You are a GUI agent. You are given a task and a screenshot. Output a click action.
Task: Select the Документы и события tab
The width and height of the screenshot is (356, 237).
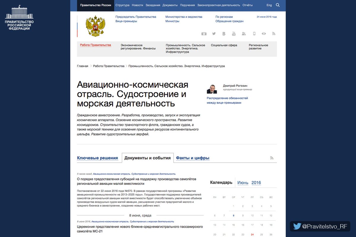point(148,158)
